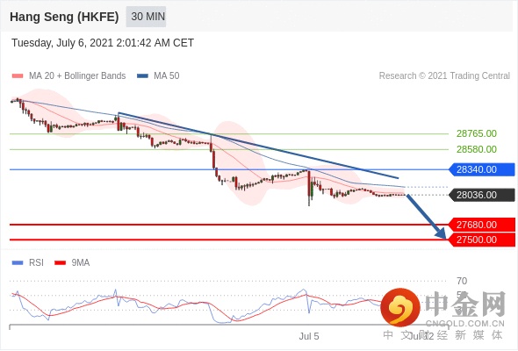Click the 28765.00 green resistance label
Screen dimensions: 518x351
477,133
